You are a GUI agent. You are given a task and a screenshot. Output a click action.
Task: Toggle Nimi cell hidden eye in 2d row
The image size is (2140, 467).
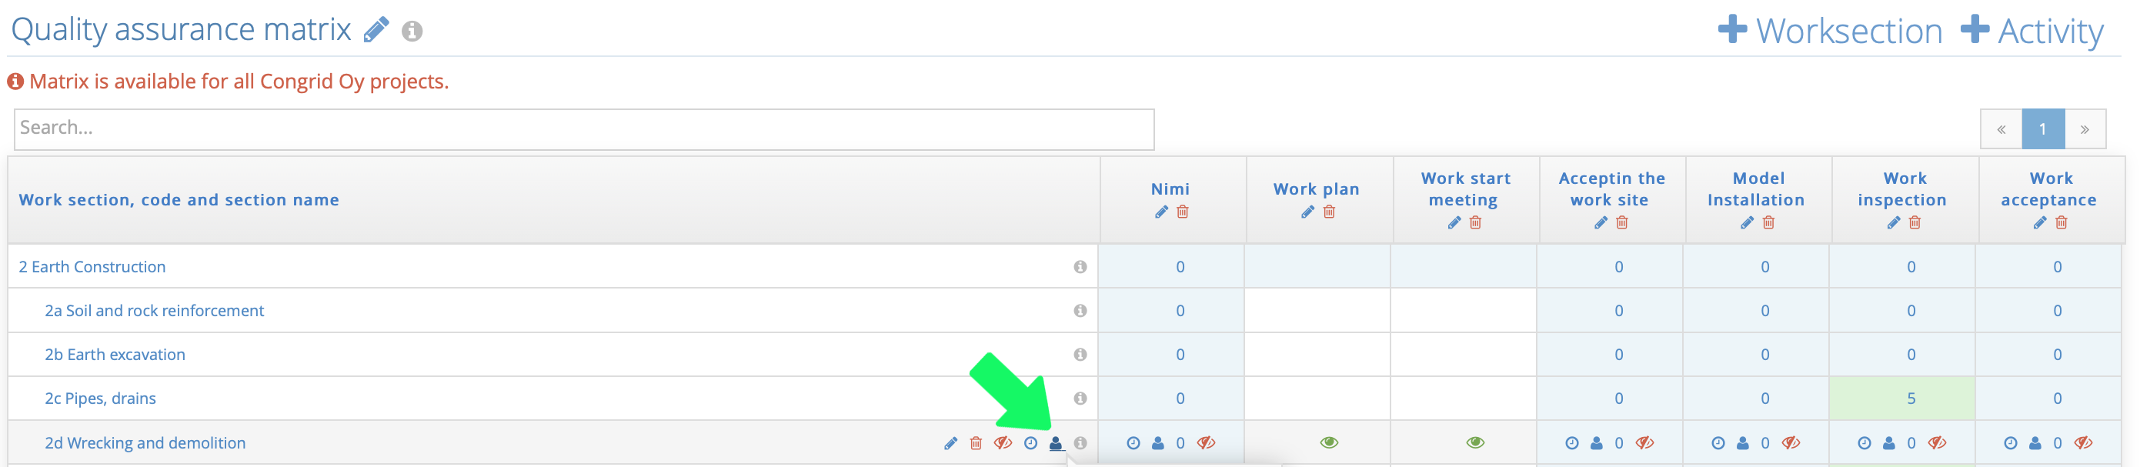[1207, 443]
